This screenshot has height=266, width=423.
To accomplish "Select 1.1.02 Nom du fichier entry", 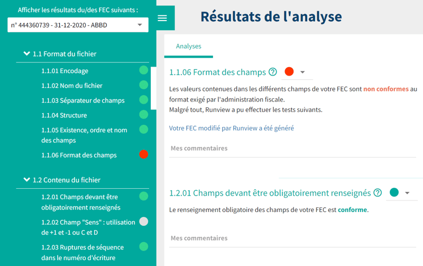I will pos(72,86).
